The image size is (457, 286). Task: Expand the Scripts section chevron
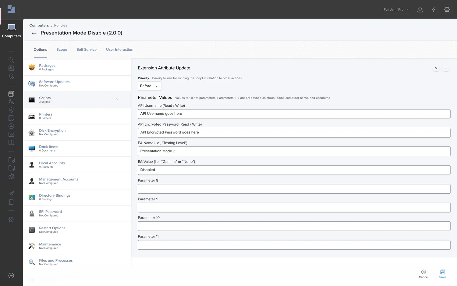coord(117,99)
